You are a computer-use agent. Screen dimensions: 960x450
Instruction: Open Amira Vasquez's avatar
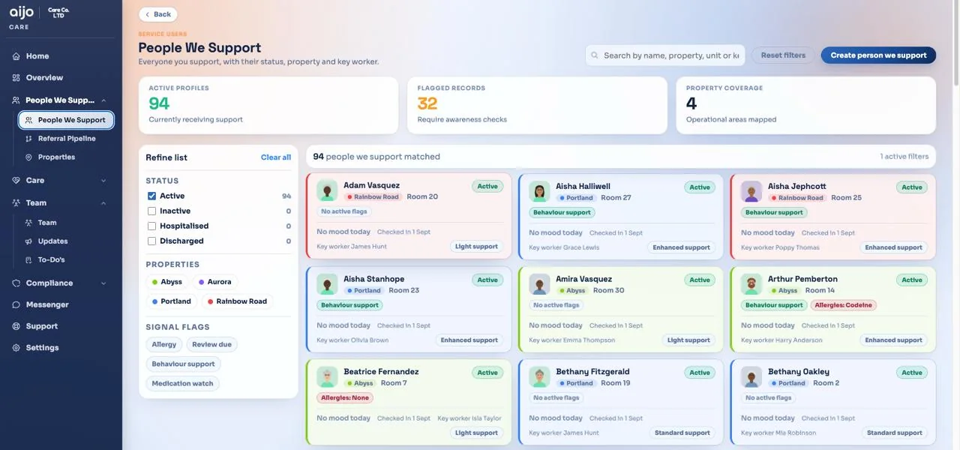click(539, 284)
